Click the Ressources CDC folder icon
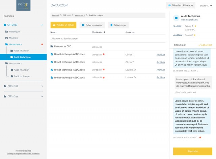 tap(52, 46)
